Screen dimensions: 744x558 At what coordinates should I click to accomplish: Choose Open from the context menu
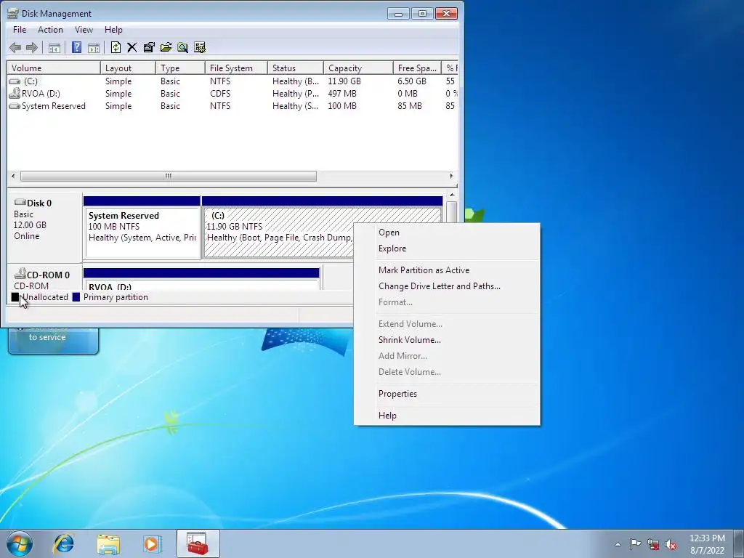pos(447,232)
